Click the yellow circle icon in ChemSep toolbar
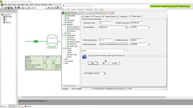The image size is (193, 108). coord(106,13)
